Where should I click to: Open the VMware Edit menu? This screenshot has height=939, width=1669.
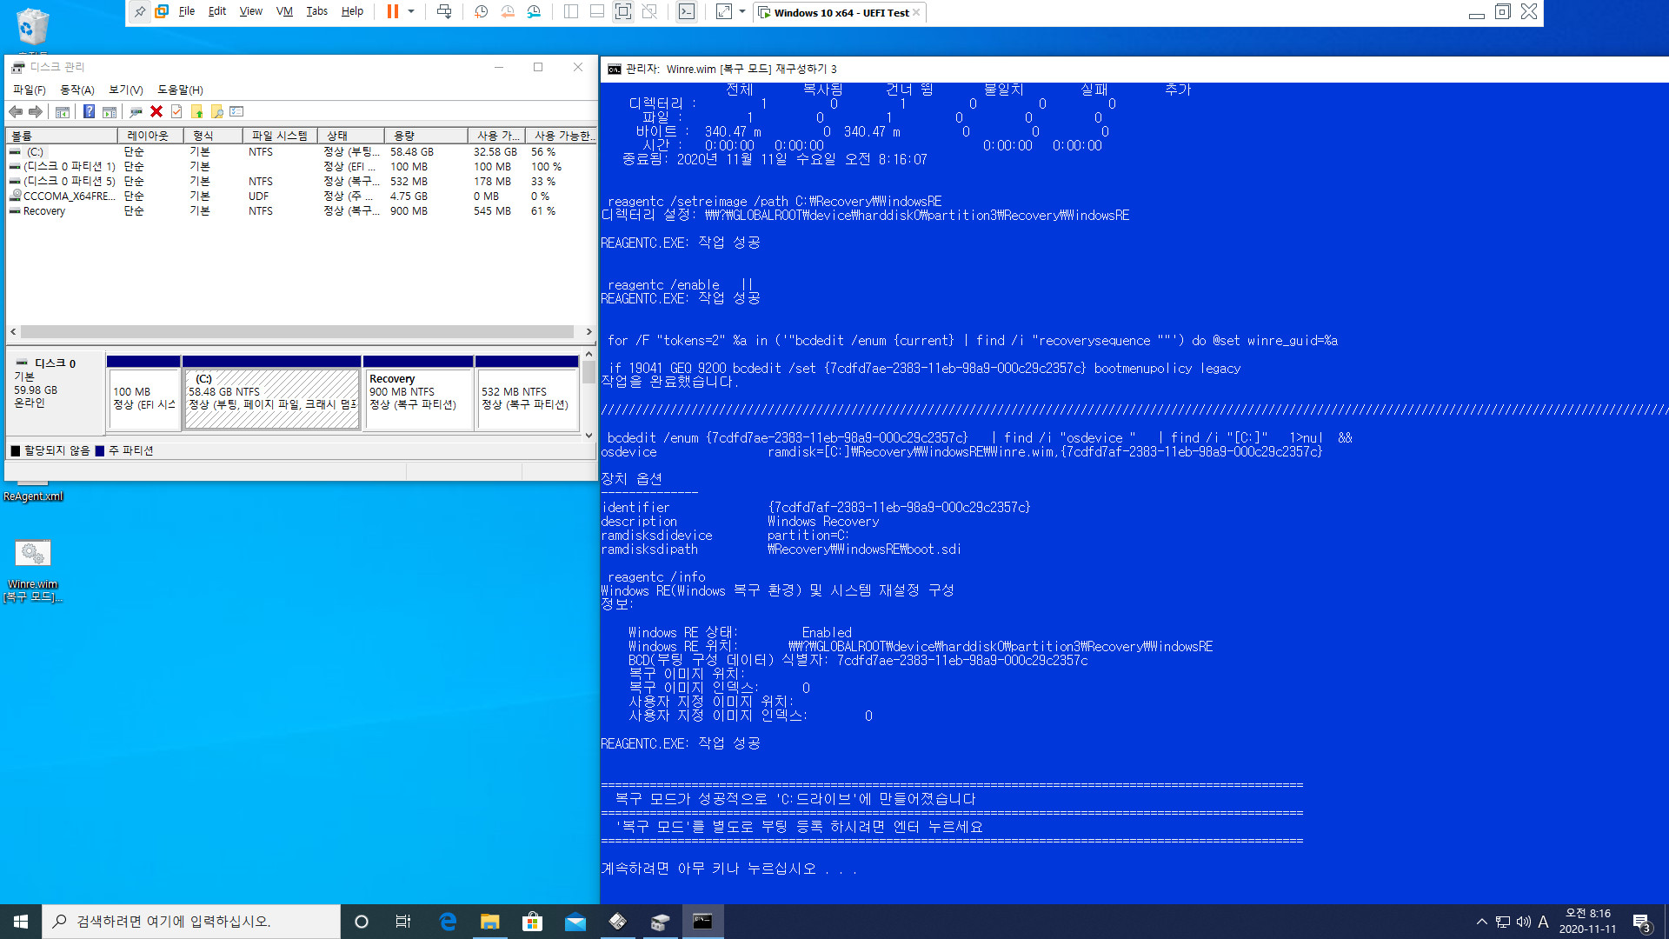[x=217, y=11]
